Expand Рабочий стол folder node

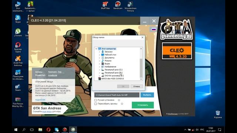tap(100, 55)
